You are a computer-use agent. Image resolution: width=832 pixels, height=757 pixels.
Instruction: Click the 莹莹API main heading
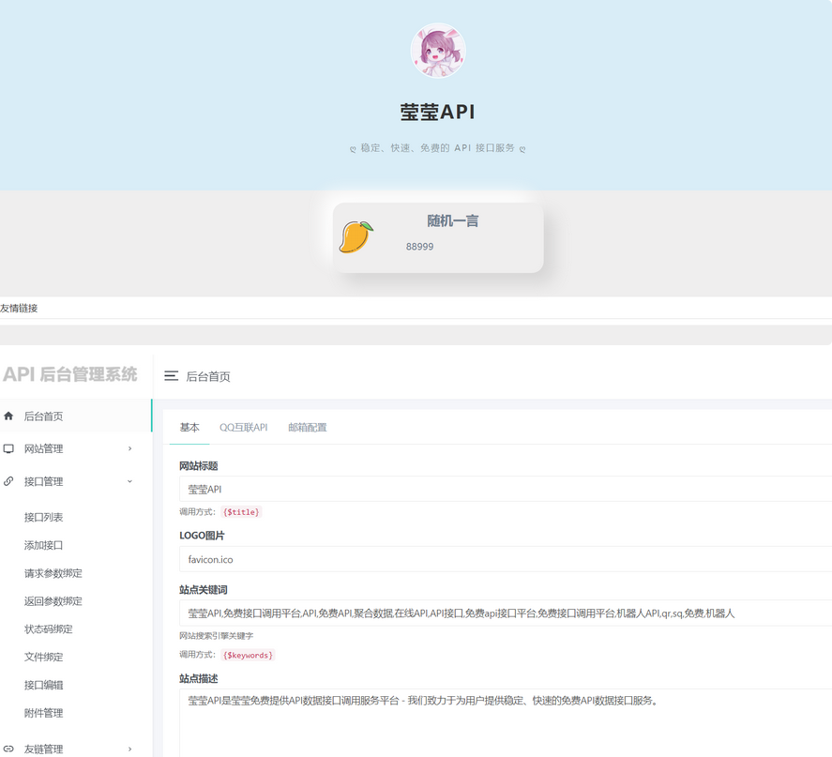point(438,112)
